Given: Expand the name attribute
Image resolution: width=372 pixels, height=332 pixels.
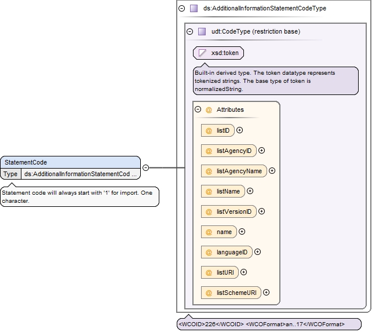Looking at the screenshot, I should point(242,231).
